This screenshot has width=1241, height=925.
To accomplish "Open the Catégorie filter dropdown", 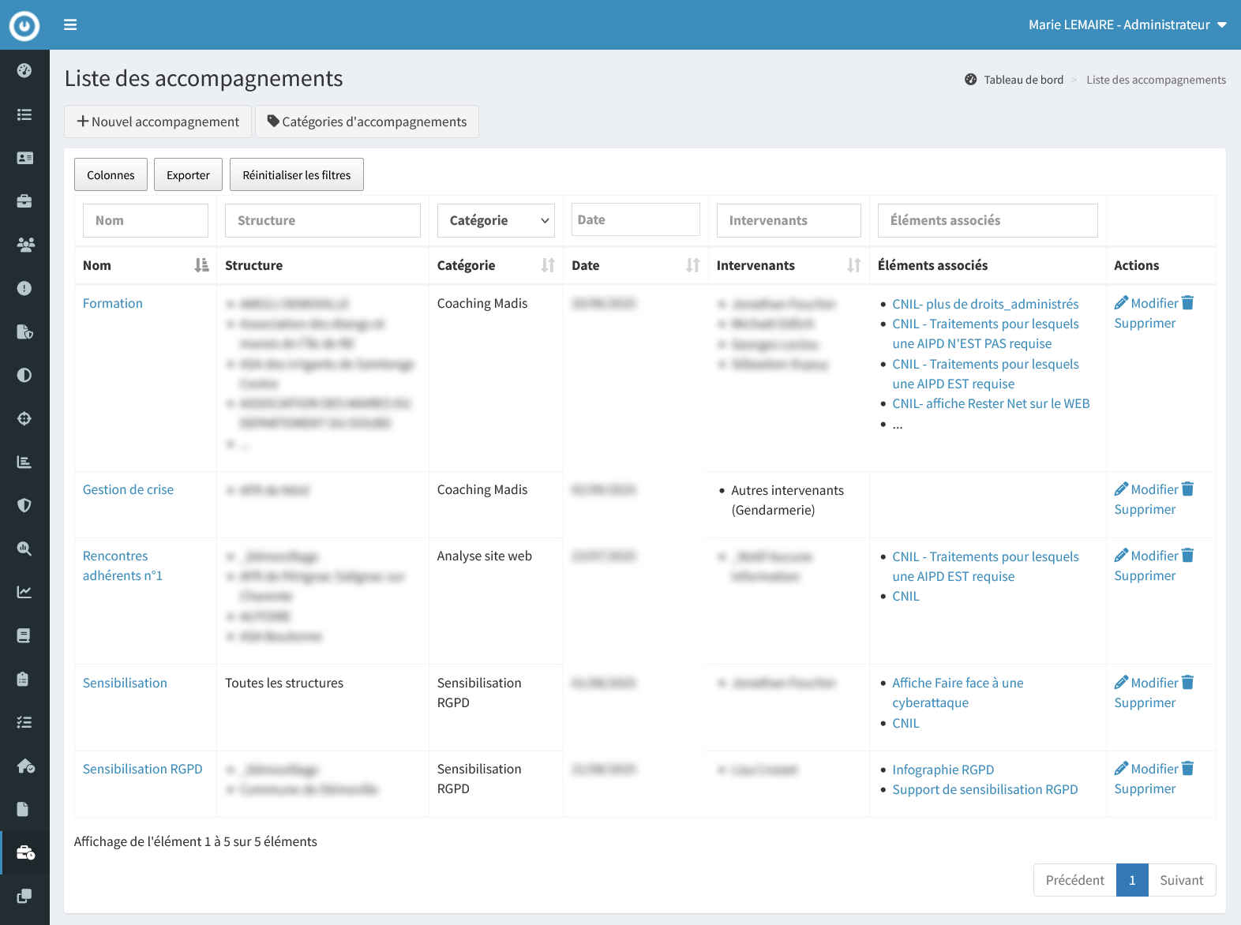I will [x=496, y=221].
